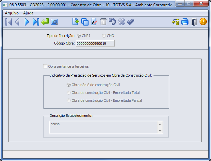
Task: Edit the current record
Action: [x=94, y=22]
